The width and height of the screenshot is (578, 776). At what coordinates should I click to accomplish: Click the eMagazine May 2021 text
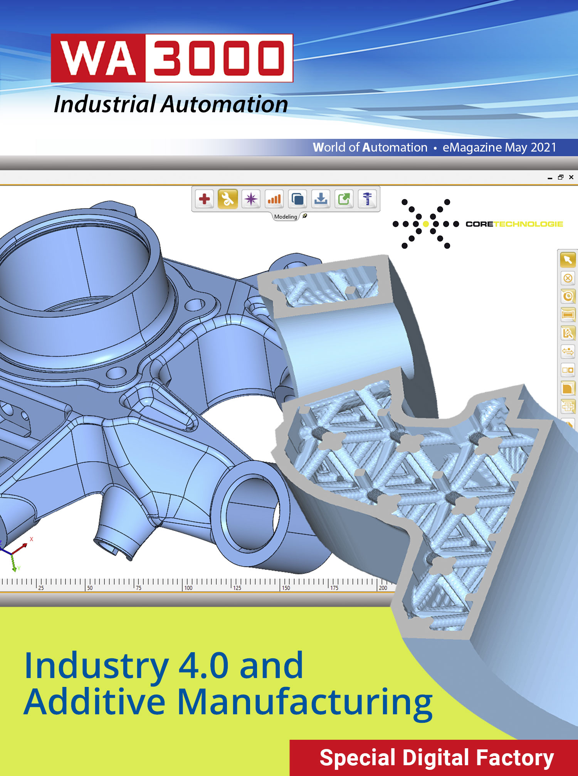[x=499, y=147]
